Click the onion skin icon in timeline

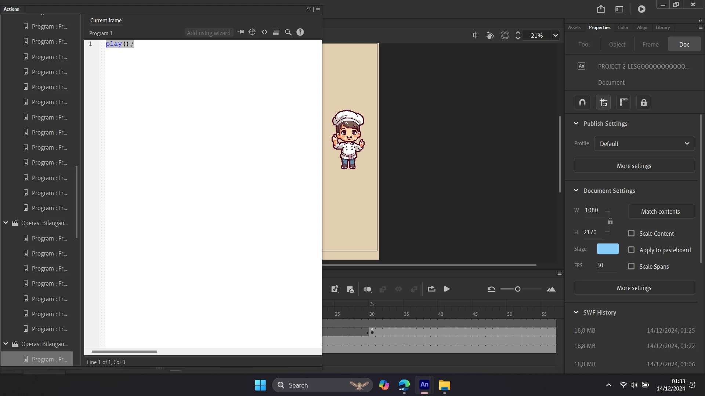367,289
